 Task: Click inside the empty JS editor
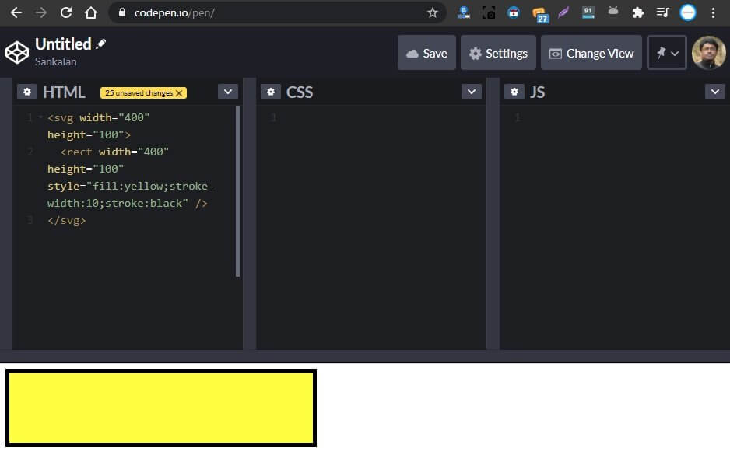point(615,227)
